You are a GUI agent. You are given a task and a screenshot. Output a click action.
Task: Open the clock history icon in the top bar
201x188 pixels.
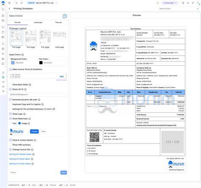[x=22, y=3]
